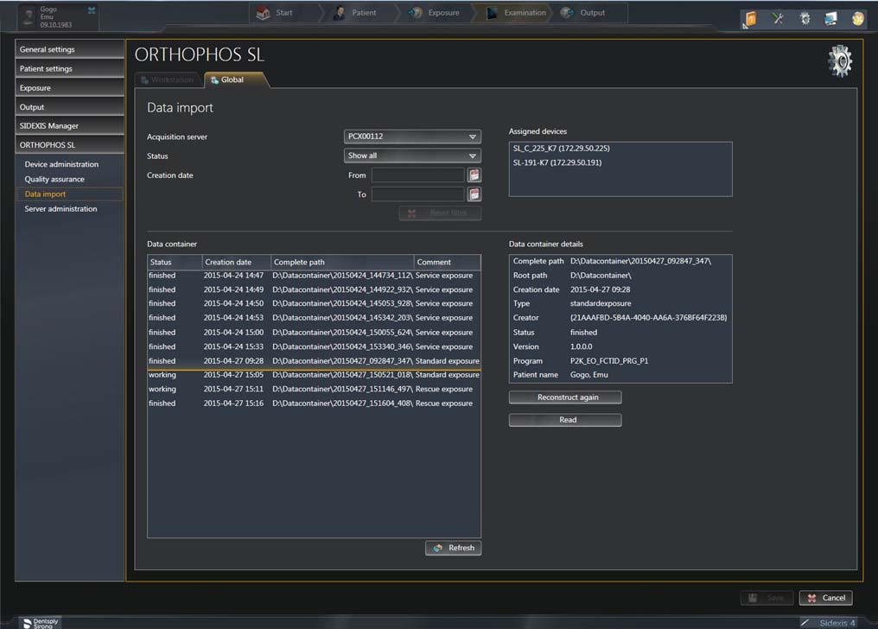Switch to the Workstation tab
878x629 pixels.
click(168, 79)
